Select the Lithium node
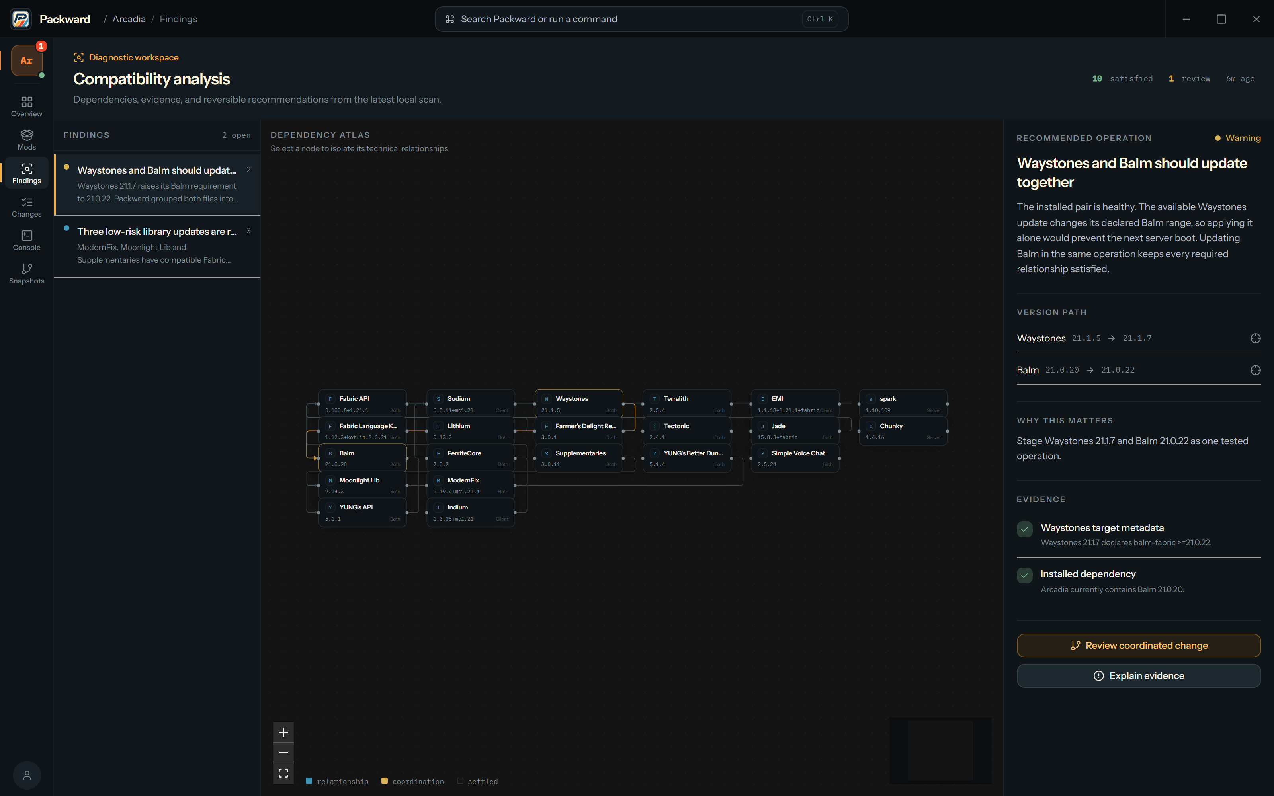 click(x=471, y=431)
